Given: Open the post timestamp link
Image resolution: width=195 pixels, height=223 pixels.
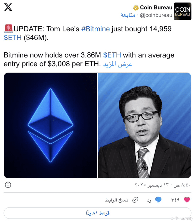Looking at the screenshot, I should pyautogui.click(x=163, y=185).
